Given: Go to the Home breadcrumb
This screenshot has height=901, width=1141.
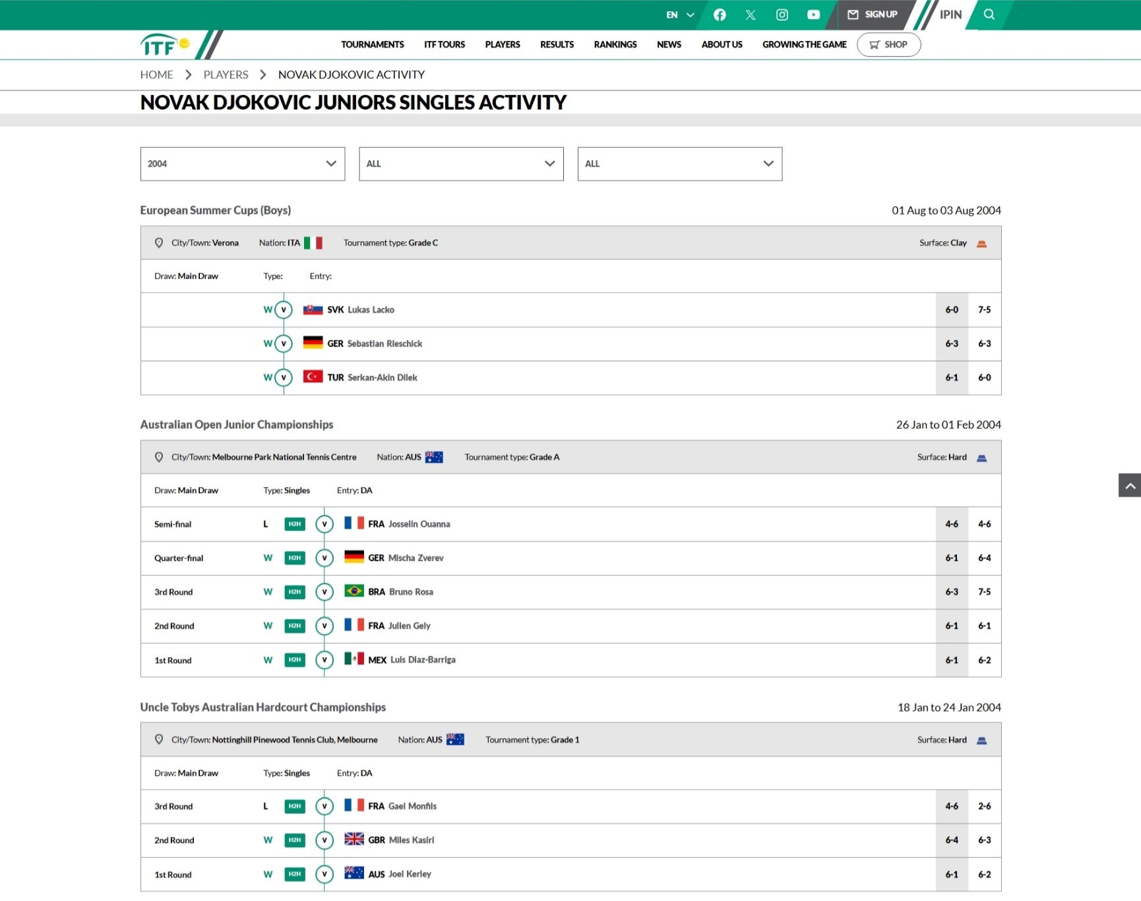Looking at the screenshot, I should click(x=157, y=75).
